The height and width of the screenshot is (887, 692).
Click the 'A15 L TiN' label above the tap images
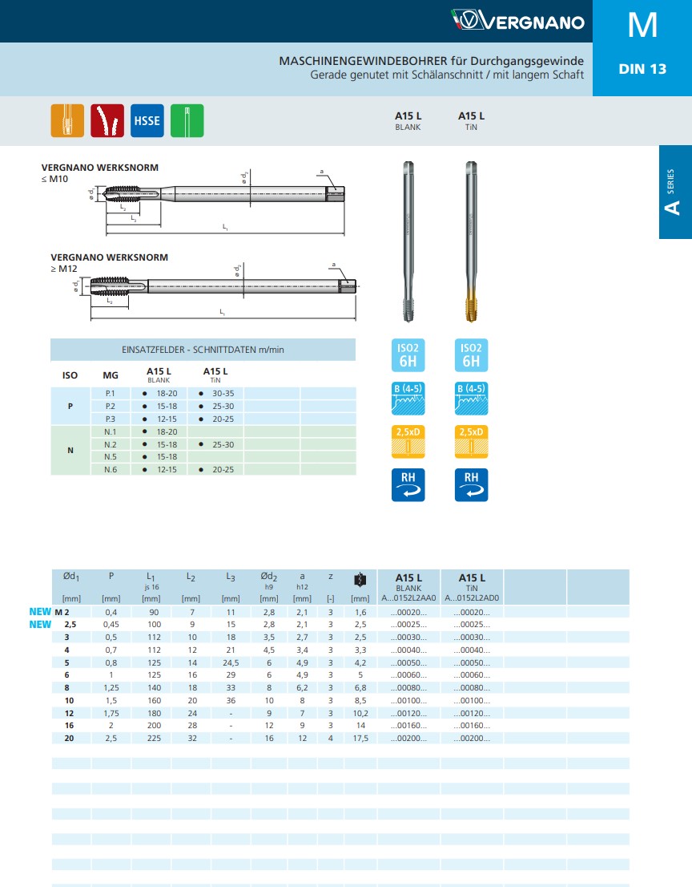point(471,120)
